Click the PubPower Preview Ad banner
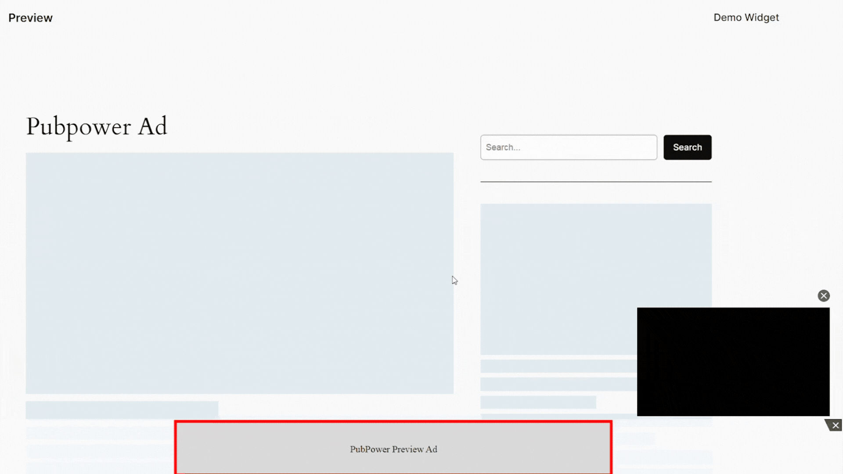 393,448
